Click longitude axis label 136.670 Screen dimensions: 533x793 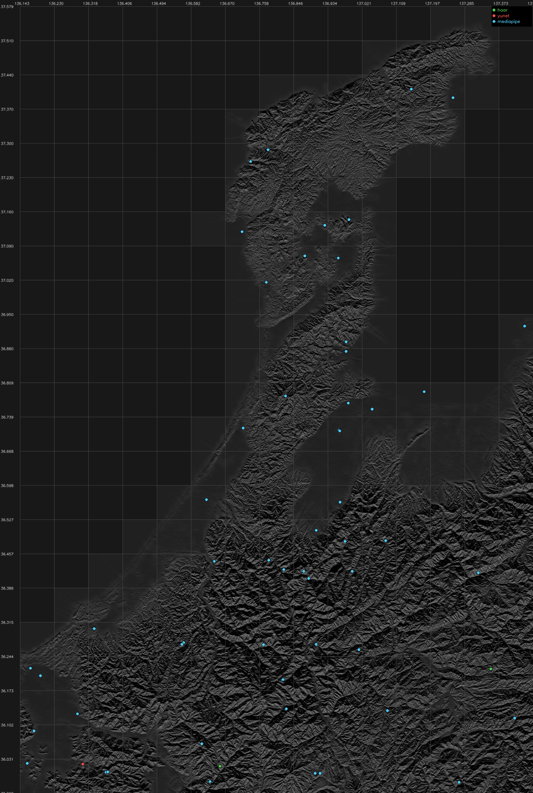[x=227, y=3]
